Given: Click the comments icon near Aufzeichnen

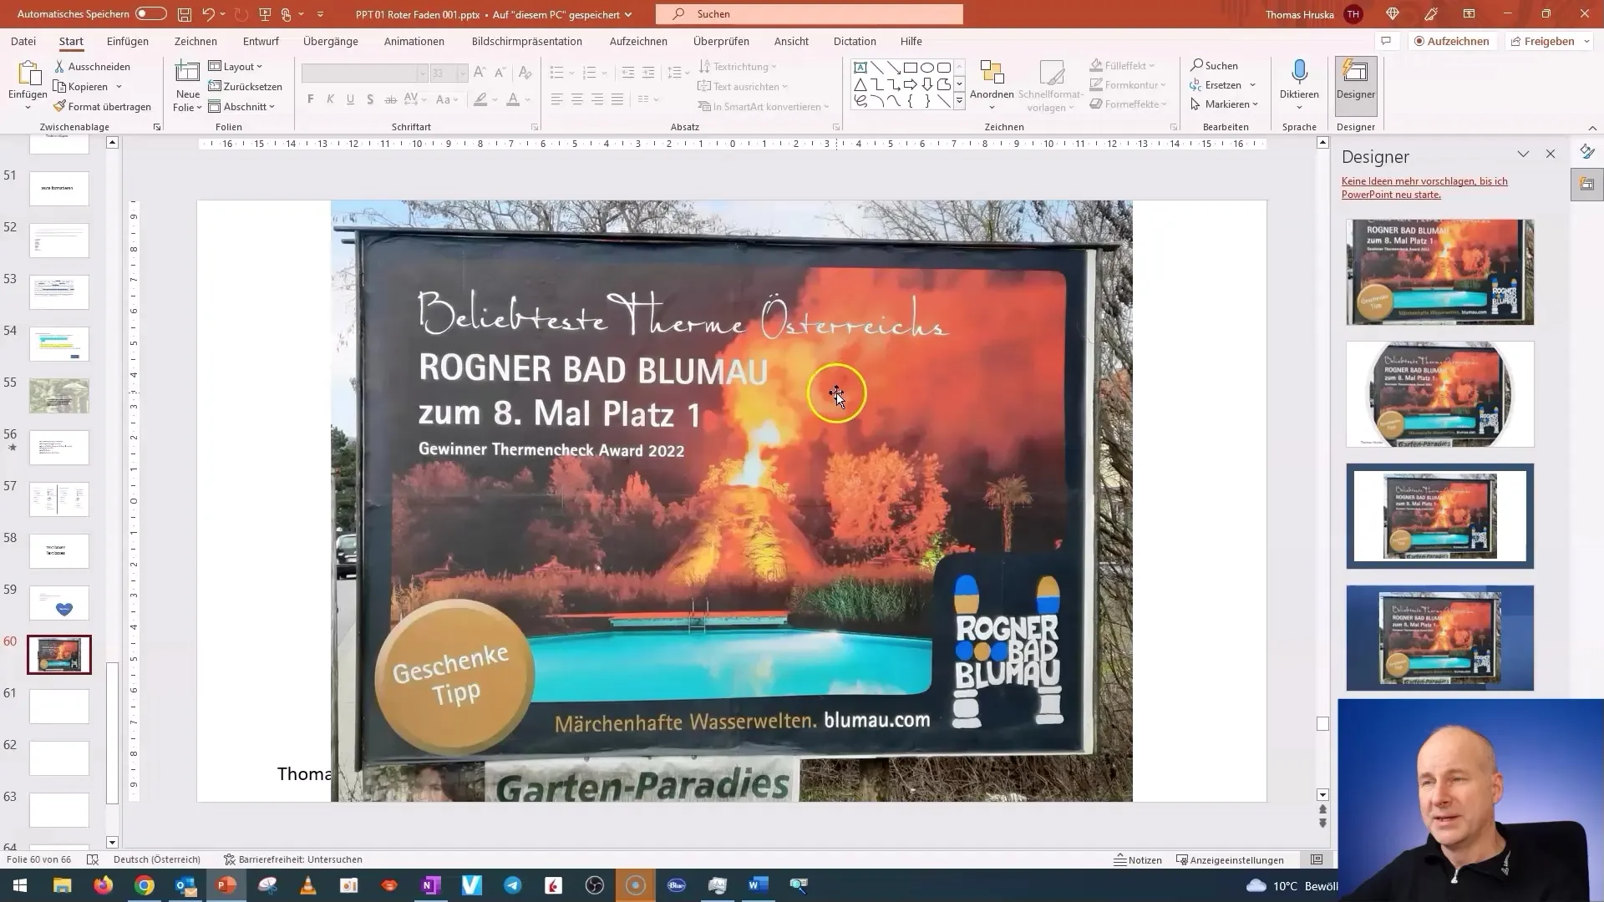Looking at the screenshot, I should [1386, 41].
